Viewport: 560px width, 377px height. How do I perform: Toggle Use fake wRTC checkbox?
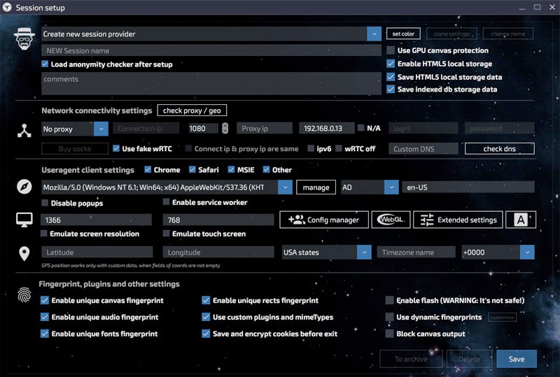pyautogui.click(x=117, y=148)
